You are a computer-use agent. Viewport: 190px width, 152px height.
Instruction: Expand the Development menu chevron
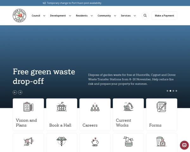70,16
